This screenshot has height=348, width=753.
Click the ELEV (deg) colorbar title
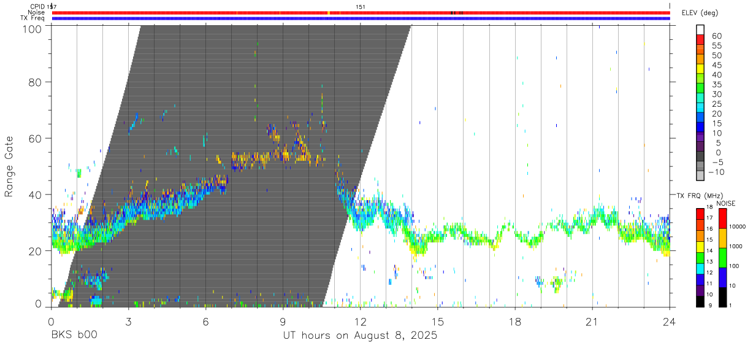700,13
